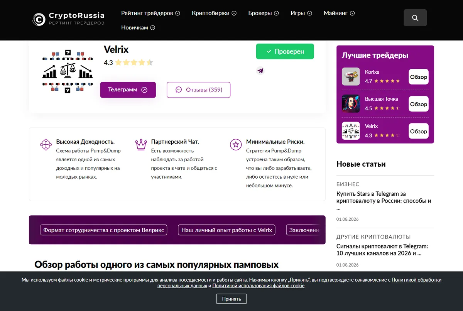Screen dimensions: 463x311
Task: Click ДРУГИЕ КРИПТОВАЛЮТЫ category label
Action: pyautogui.click(x=373, y=237)
